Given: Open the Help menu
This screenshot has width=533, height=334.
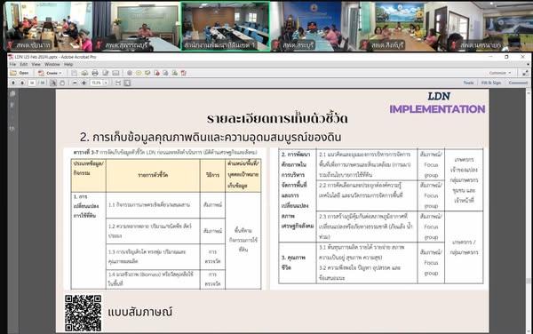Looking at the screenshot, I should (x=68, y=64).
